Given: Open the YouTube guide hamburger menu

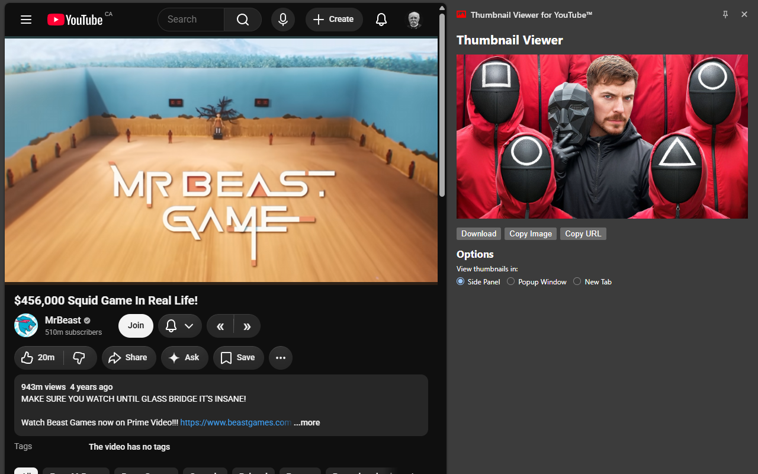Looking at the screenshot, I should tap(26, 20).
